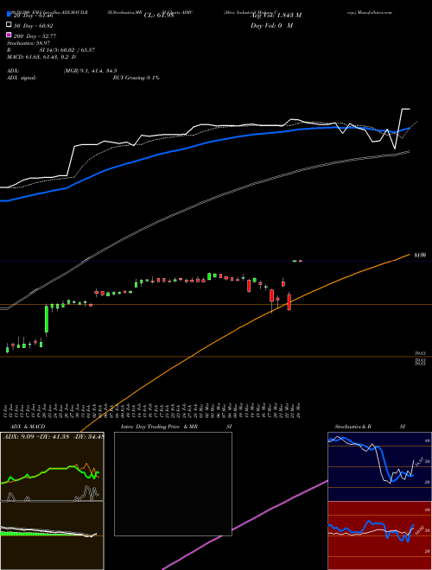Open the empty intraday trading price panel
This screenshot has width=432, height=570.
coord(173,484)
